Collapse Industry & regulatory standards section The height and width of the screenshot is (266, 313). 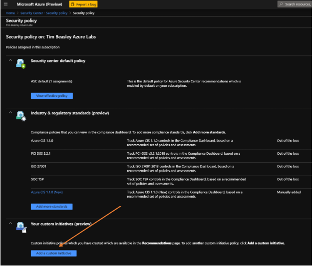10,113
